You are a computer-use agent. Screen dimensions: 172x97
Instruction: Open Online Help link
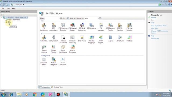click(x=155, y=38)
